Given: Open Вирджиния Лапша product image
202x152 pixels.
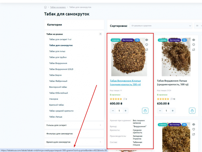Looking at the screenshot, I should coord(176,57).
